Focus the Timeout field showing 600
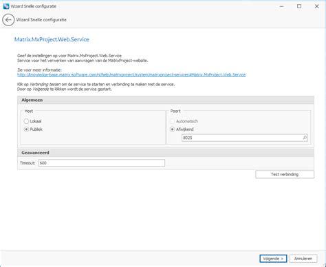This screenshot has height=267, width=326. (x=102, y=163)
